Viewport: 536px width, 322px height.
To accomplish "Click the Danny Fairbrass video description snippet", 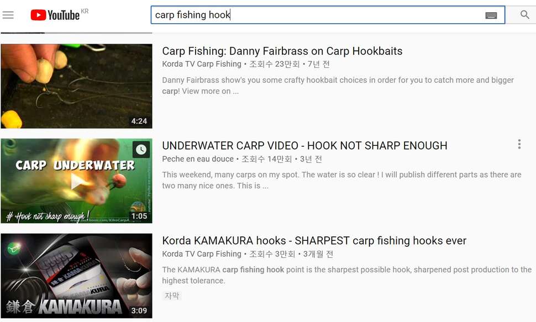I will 338,86.
